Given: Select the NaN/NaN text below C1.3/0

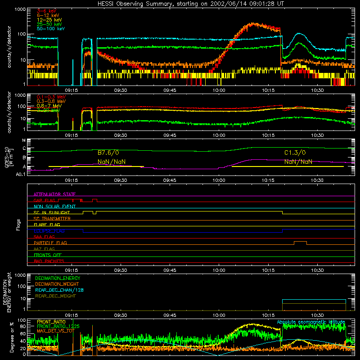Looking at the screenshot, I should click(298, 162).
